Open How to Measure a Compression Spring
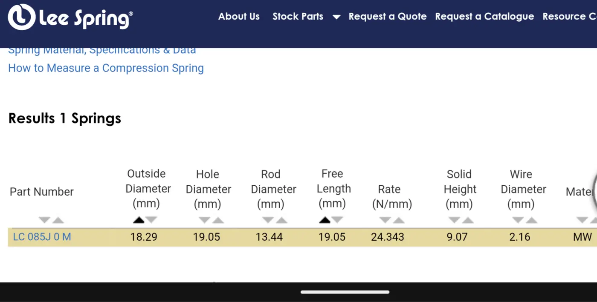Screen dimensions: 597x302 coord(106,68)
